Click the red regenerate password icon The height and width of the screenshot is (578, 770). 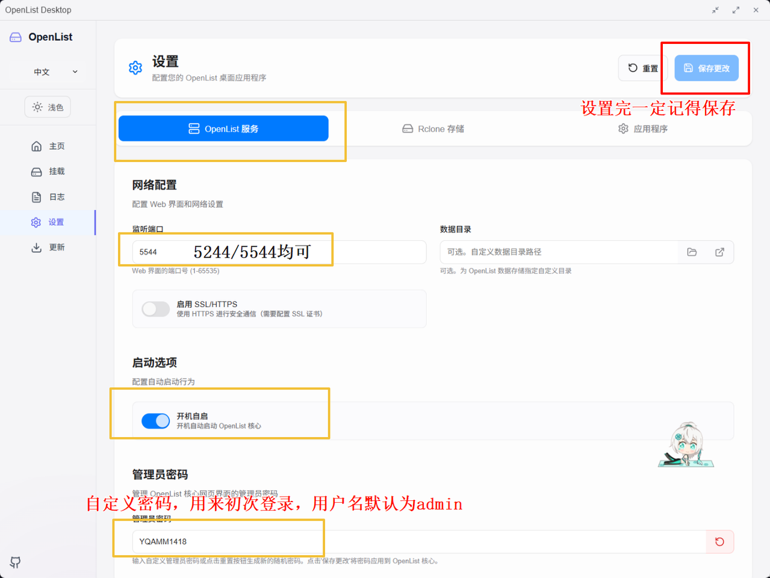(719, 541)
